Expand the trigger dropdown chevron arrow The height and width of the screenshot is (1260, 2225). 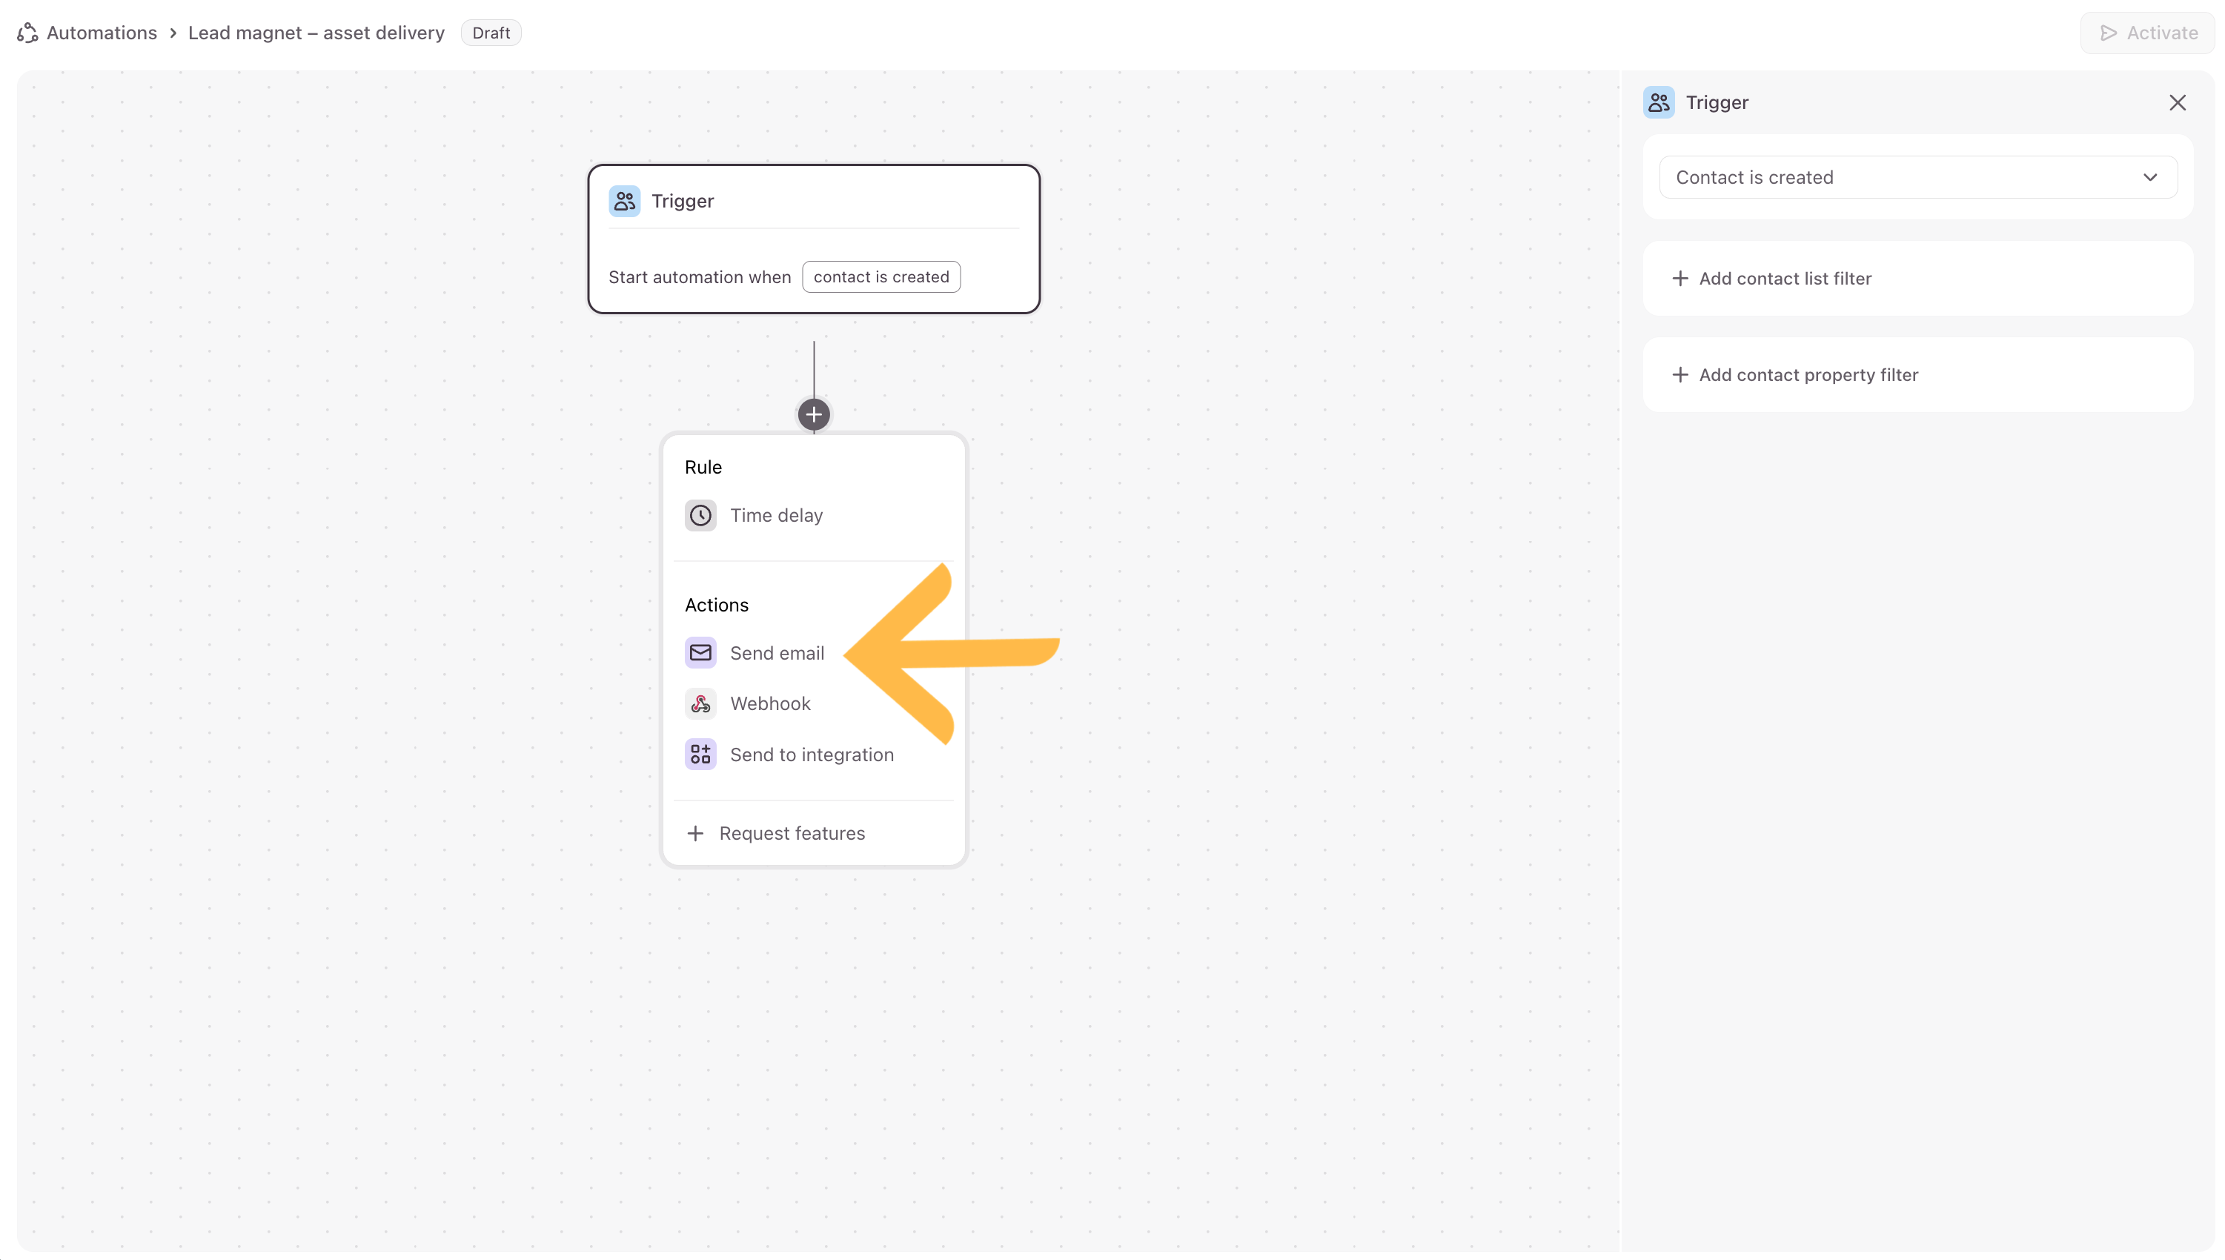click(x=2149, y=177)
